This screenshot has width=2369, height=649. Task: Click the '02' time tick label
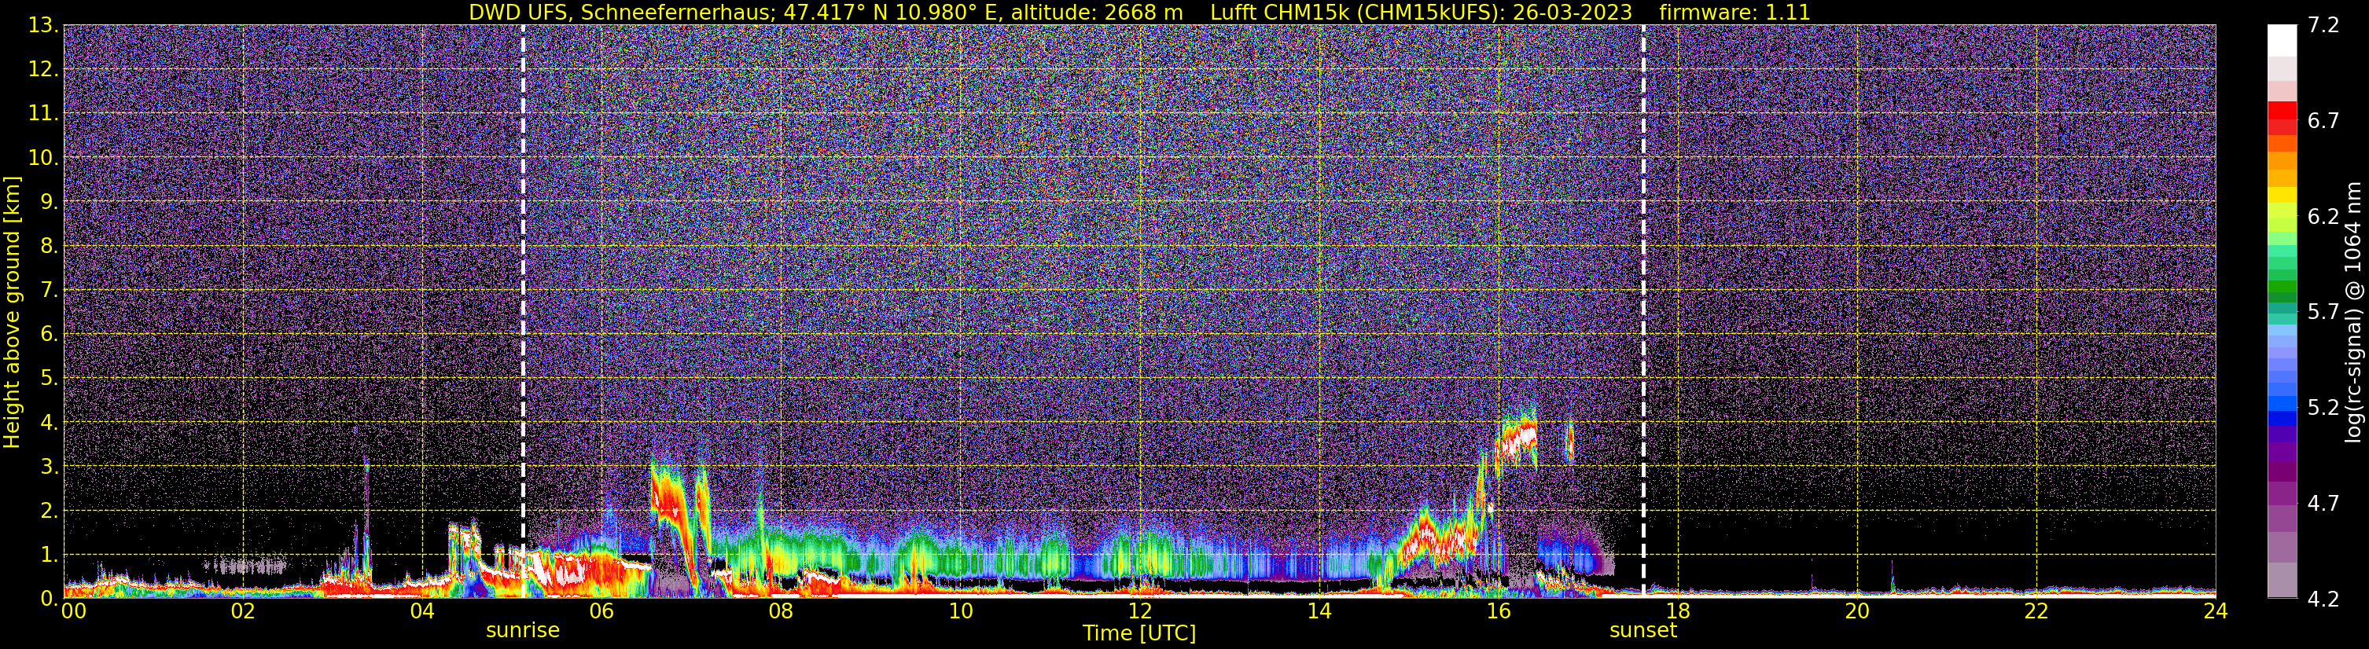point(242,611)
